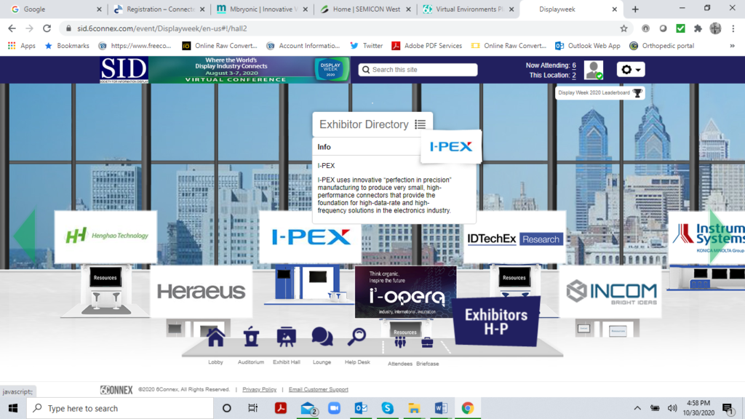The image size is (745, 419).
Task: Open the Chrome three-dot menu
Action: click(733, 28)
